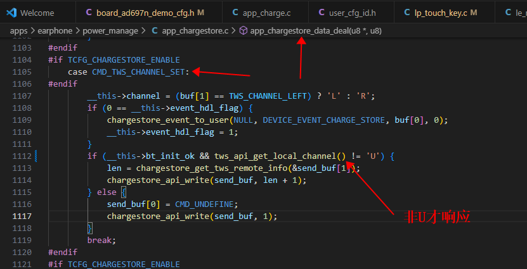Viewport: 527px width, 269px height.
Task: Click the else keyword on line 1115
Action: click(x=107, y=192)
